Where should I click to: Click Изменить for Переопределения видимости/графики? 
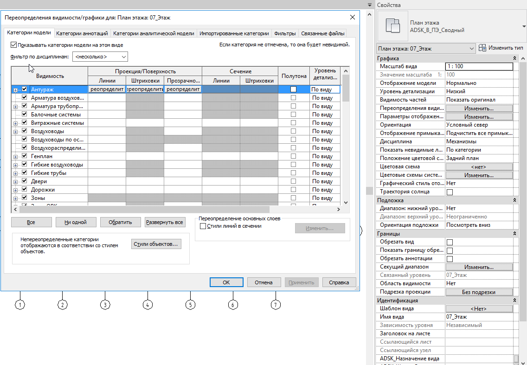479,109
